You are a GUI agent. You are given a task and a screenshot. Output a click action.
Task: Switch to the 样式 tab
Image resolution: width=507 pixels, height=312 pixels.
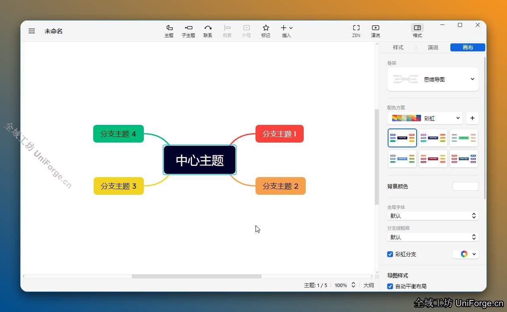click(398, 47)
